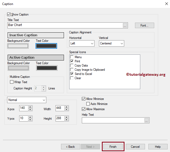170x152 pixels.
Task: Click the Finish button
Action: (113, 146)
